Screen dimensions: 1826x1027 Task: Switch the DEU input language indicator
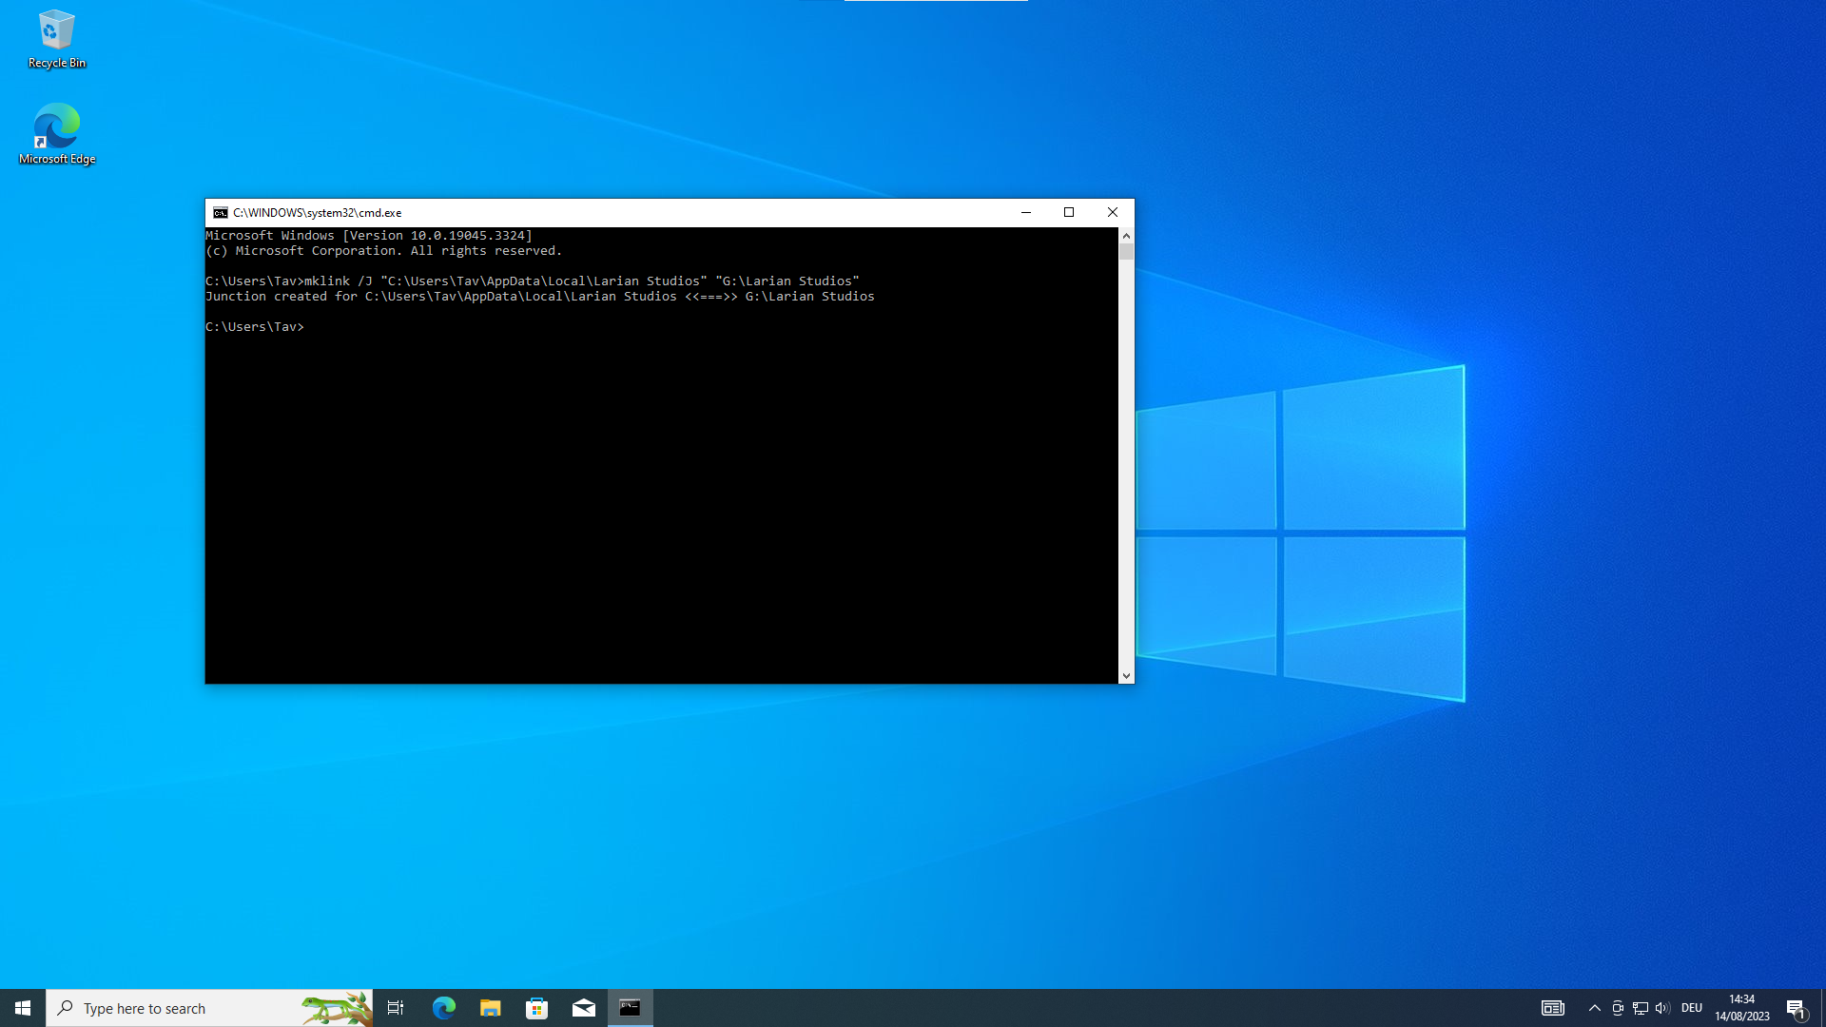[x=1691, y=1008]
